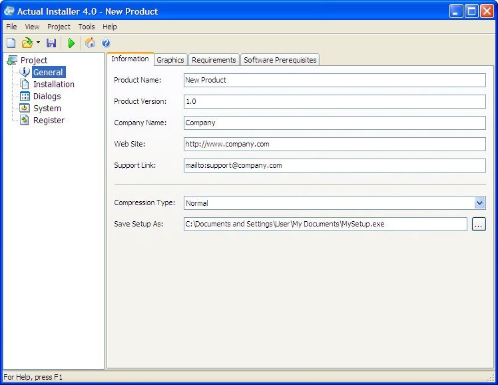Click the Product Version input field

[334, 101]
